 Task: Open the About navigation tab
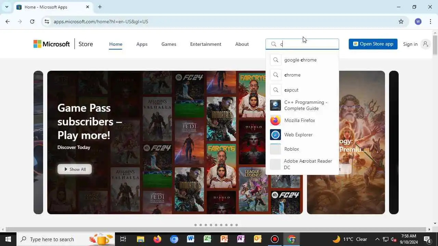pyautogui.click(x=242, y=44)
